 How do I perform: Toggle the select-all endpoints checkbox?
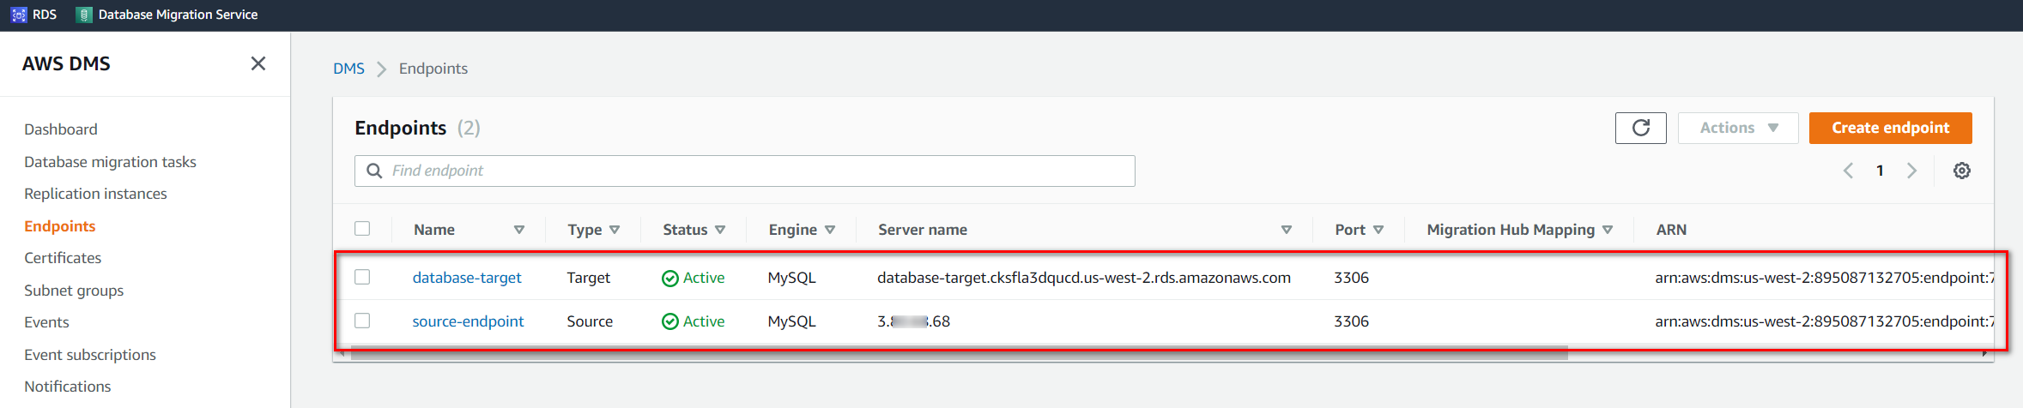point(362,229)
